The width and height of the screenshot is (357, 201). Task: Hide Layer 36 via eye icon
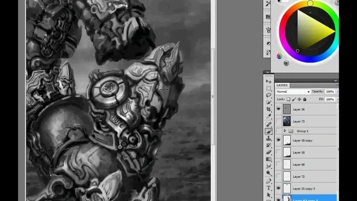click(278, 109)
